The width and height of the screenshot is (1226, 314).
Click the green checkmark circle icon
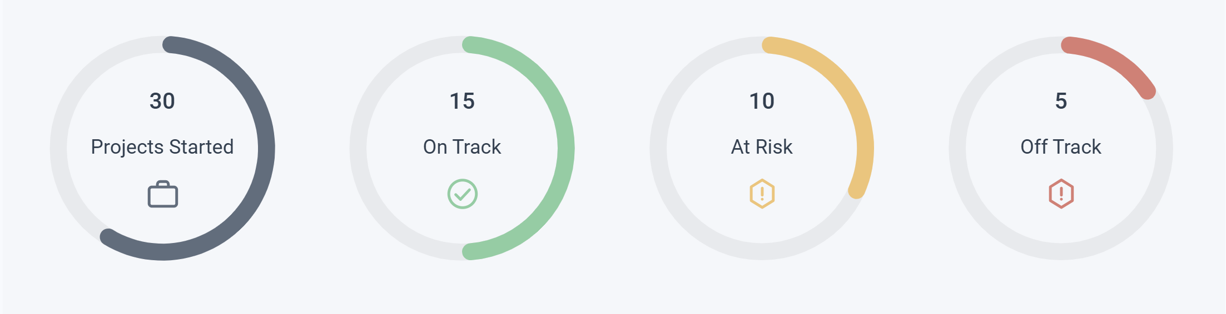(462, 194)
